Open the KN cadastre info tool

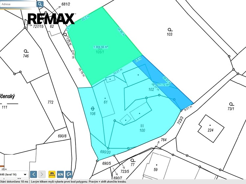click(60, 174)
